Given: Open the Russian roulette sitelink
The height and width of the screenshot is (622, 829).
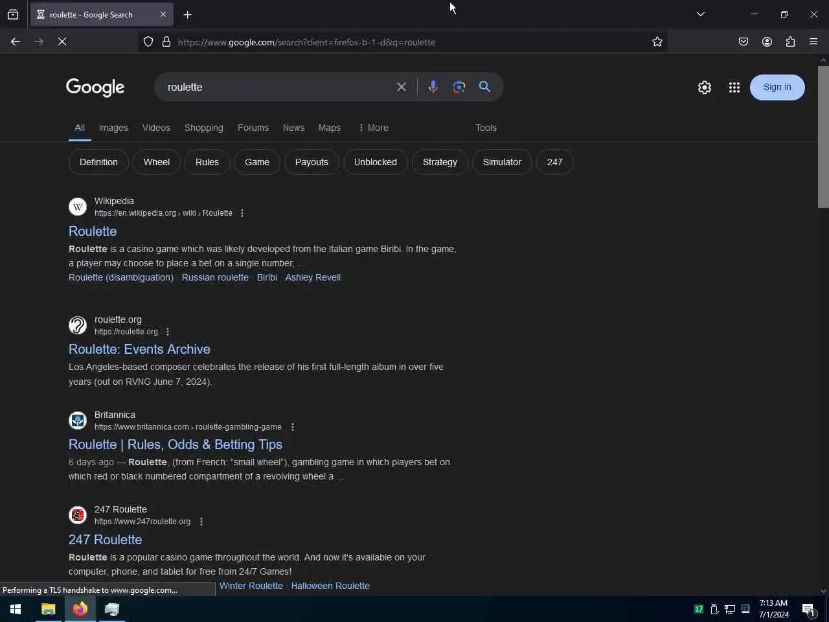Looking at the screenshot, I should tap(215, 277).
